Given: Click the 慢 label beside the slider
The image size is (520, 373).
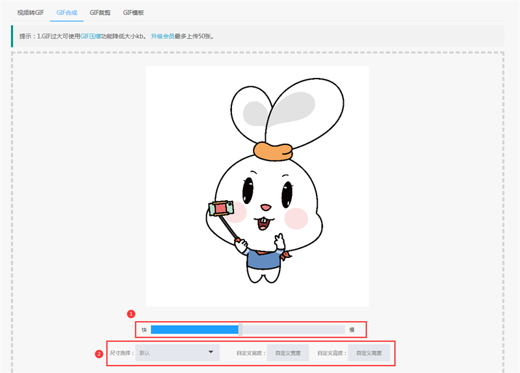Looking at the screenshot, I should 352,330.
